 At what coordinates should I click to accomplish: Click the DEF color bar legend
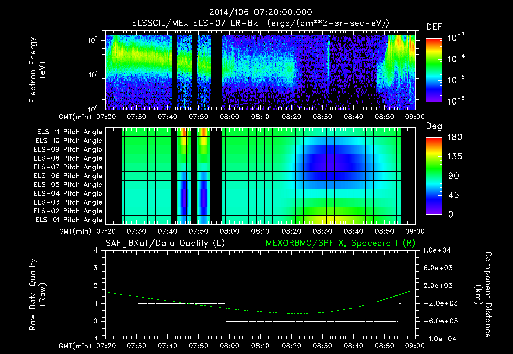tap(434, 70)
